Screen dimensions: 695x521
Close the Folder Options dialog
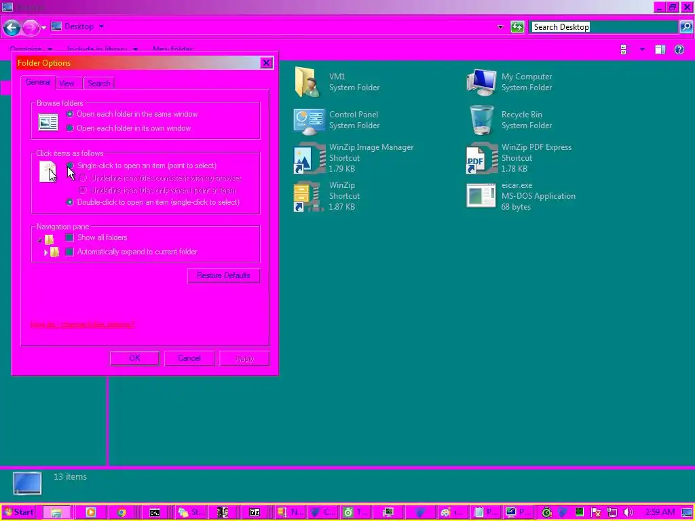tap(266, 63)
